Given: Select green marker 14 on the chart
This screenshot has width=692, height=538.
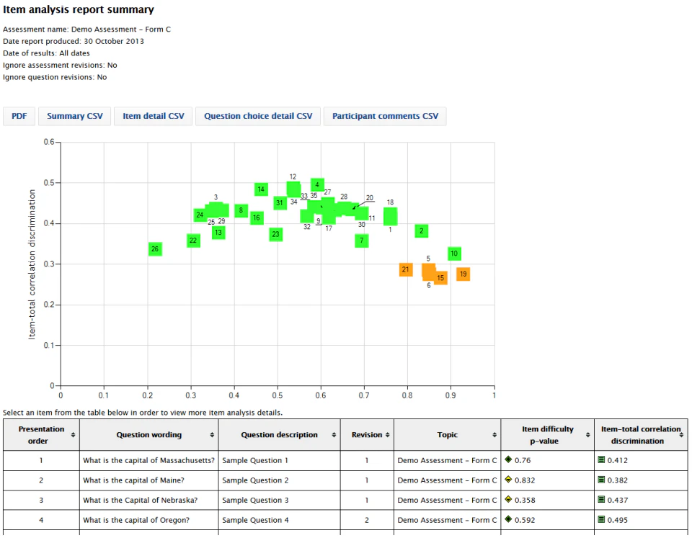Looking at the screenshot, I should click(x=261, y=189).
